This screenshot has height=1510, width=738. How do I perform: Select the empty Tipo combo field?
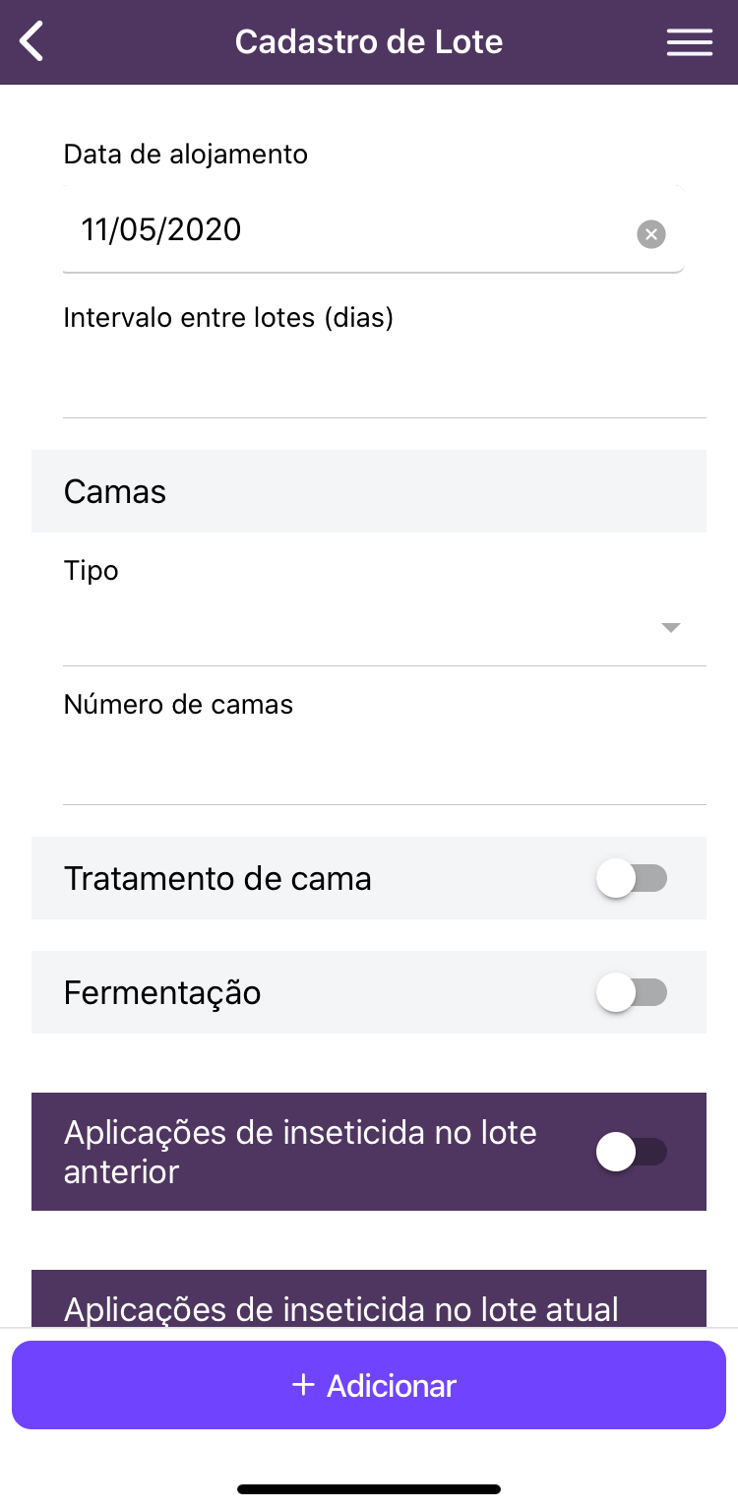pyautogui.click(x=354, y=628)
